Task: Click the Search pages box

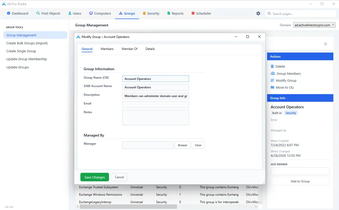Action: (x=301, y=14)
